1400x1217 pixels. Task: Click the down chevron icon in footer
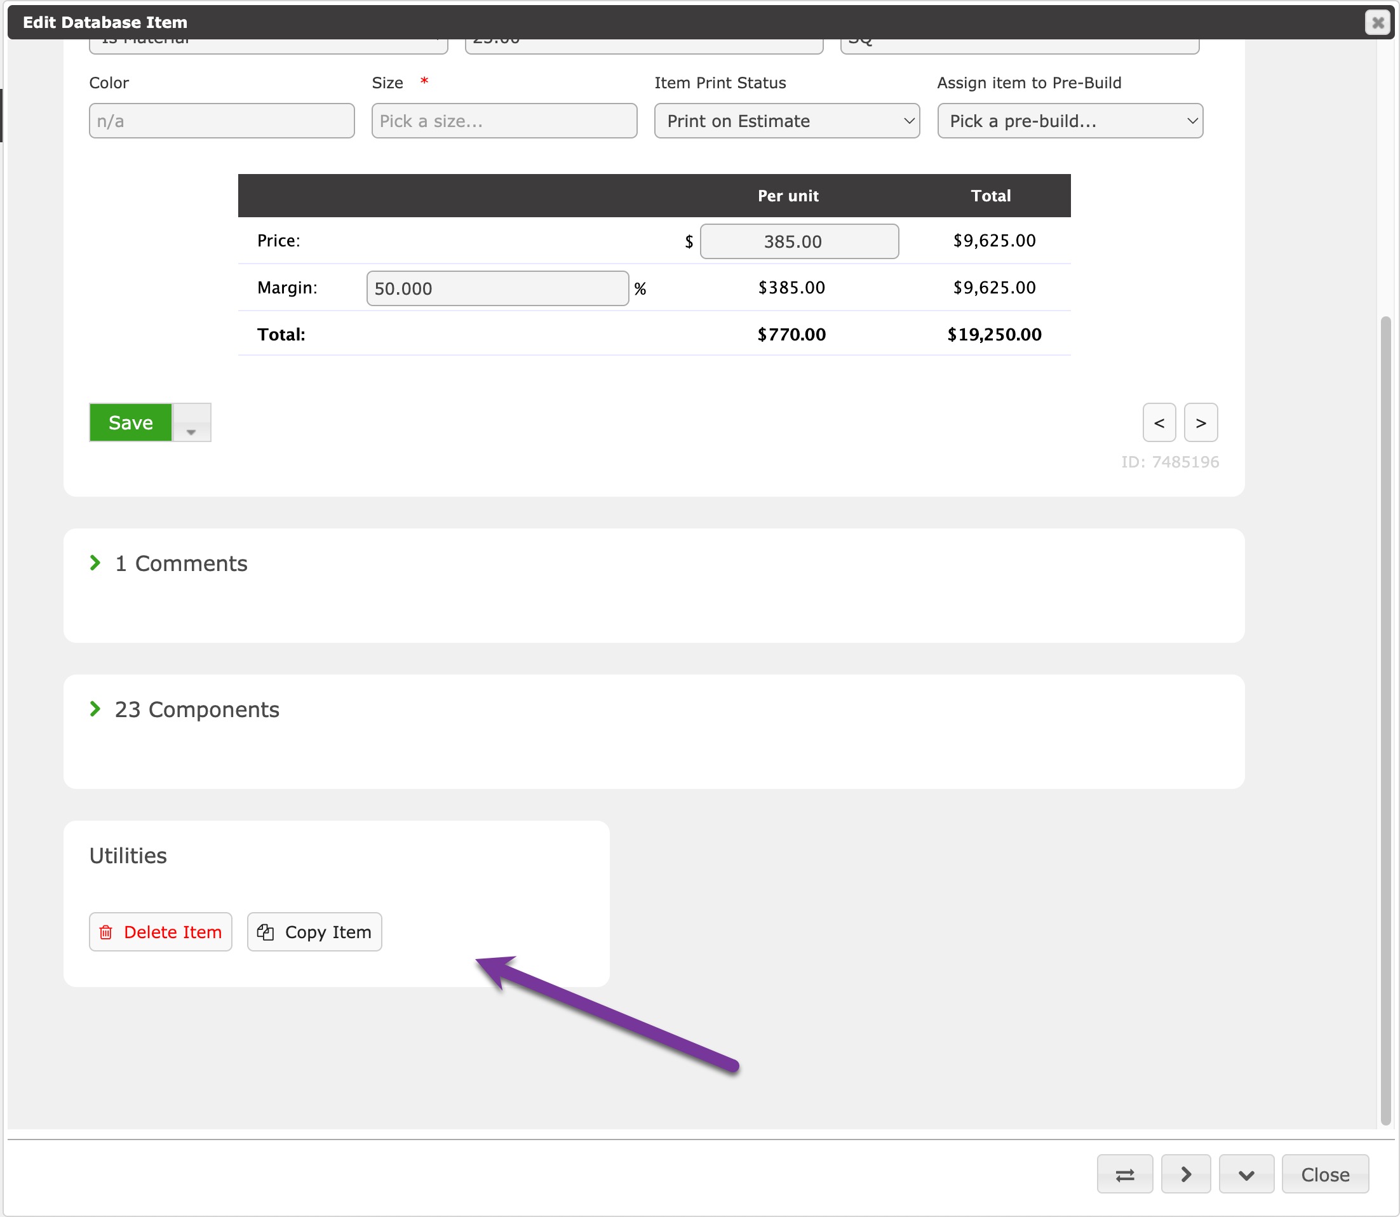click(1246, 1174)
